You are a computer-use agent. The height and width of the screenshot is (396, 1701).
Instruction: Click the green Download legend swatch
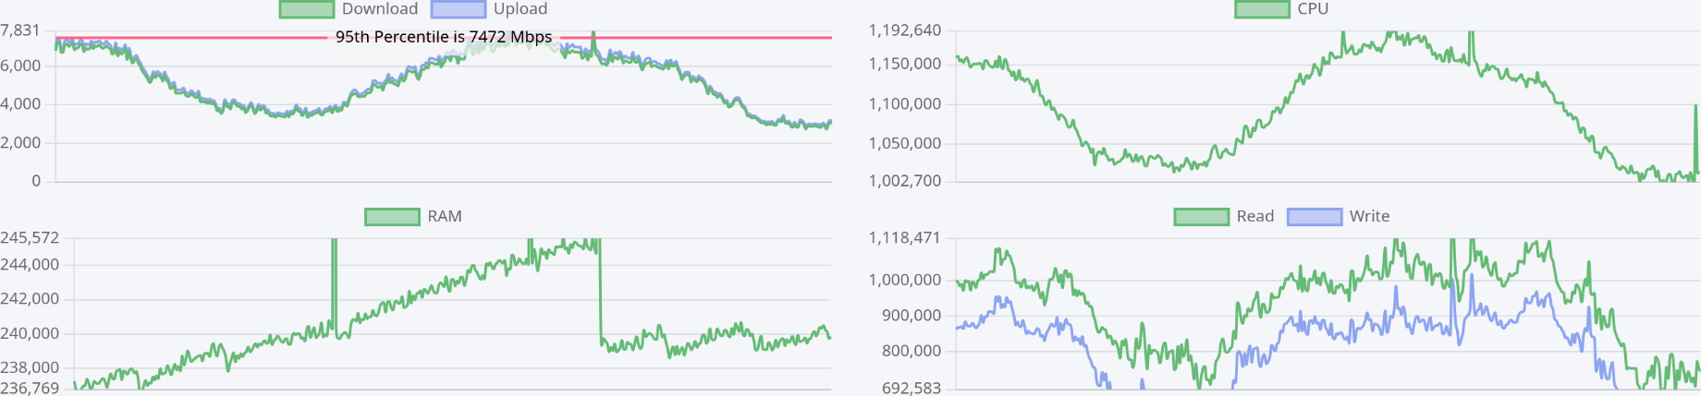[x=307, y=9]
